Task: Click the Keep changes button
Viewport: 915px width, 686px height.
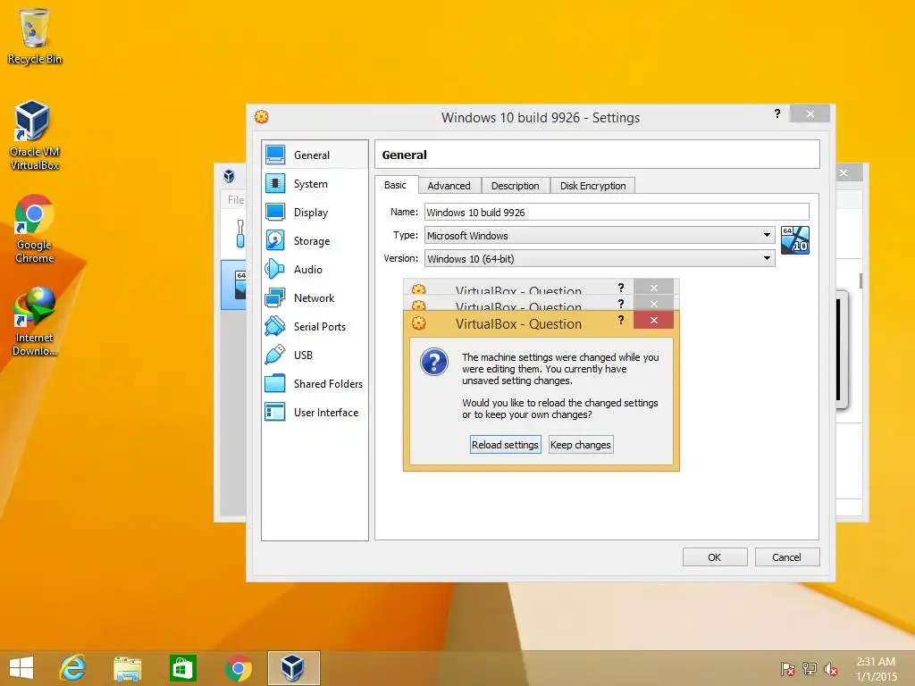Action: pos(581,445)
